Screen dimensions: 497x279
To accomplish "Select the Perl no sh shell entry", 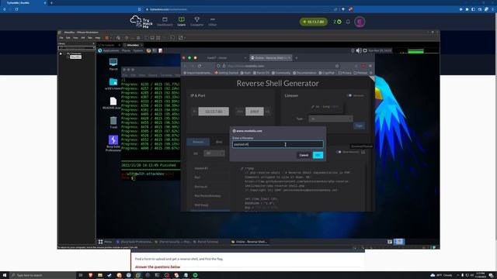I will [201, 187].
